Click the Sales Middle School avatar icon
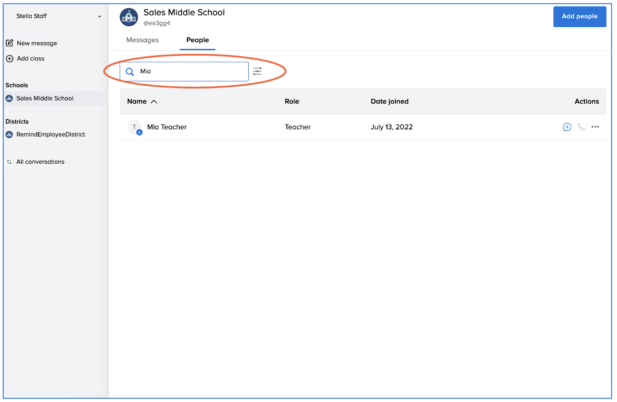This screenshot has height=402, width=617. tap(129, 17)
